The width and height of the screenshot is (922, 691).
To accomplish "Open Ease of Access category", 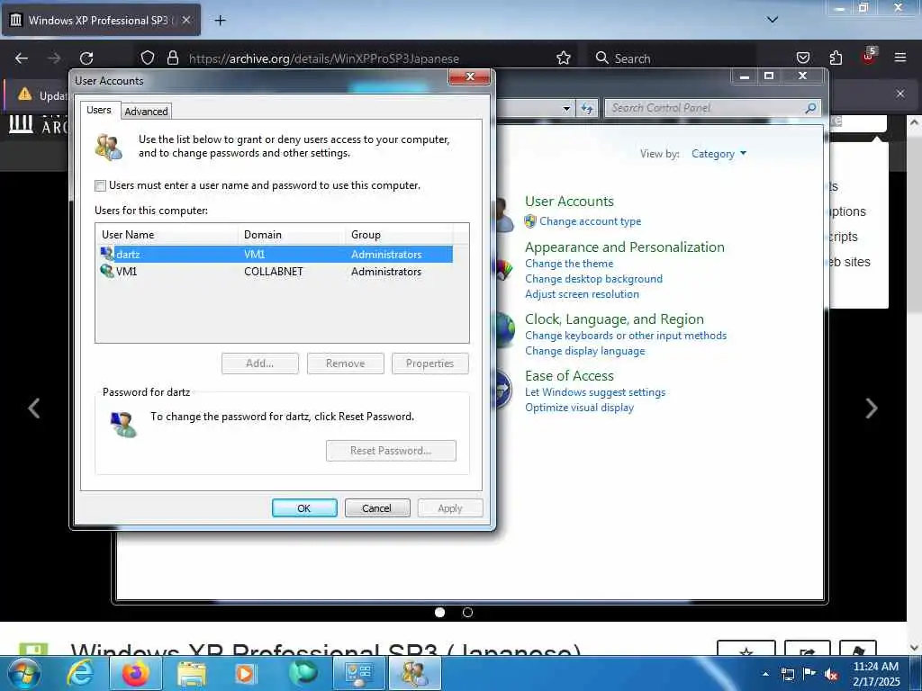I will point(569,375).
